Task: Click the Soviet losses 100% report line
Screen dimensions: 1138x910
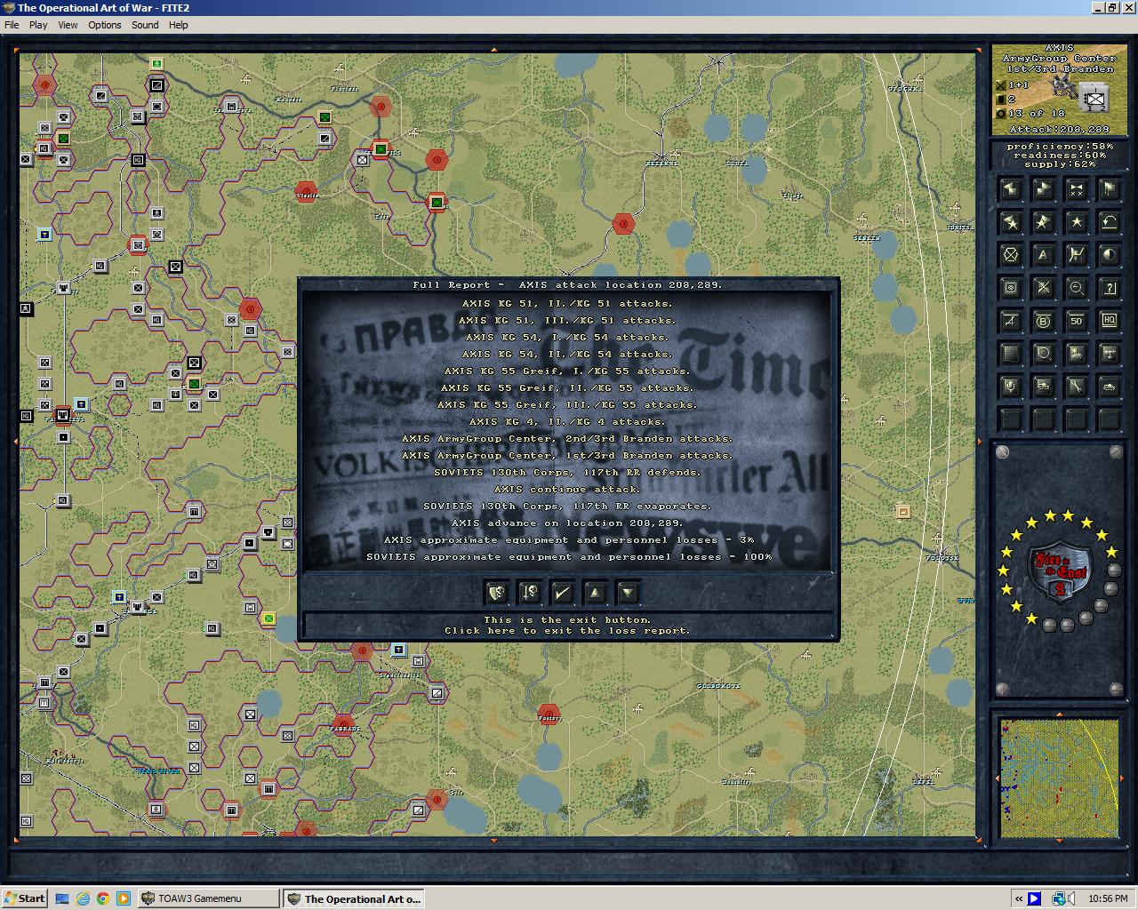Action: click(569, 557)
